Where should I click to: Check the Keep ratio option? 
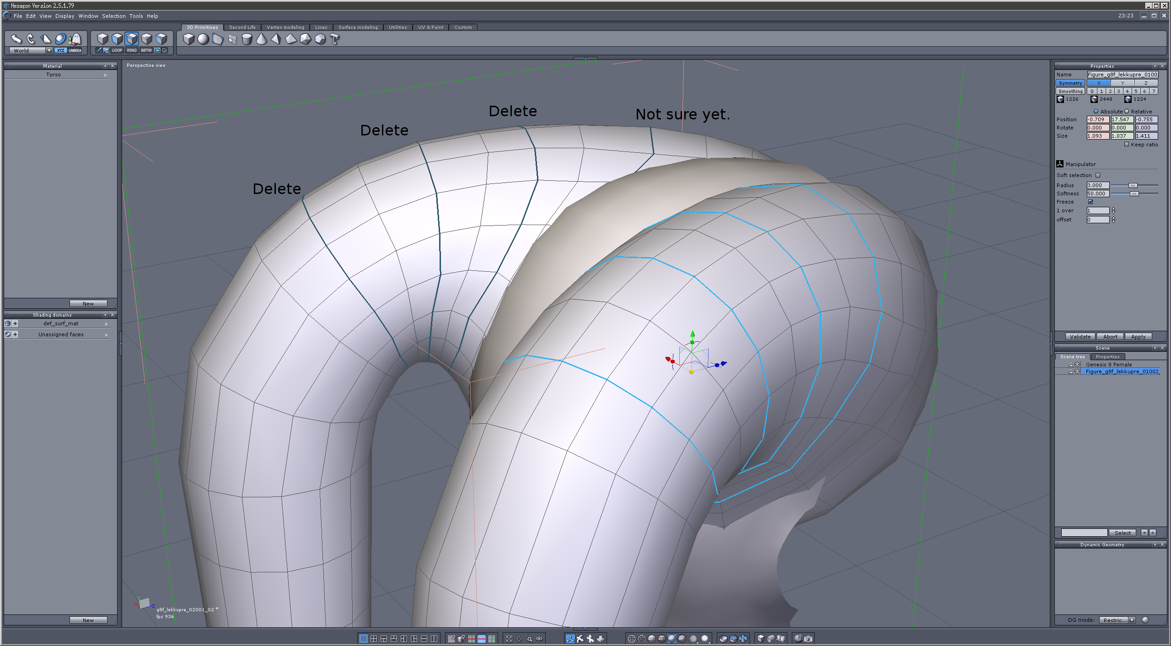[1127, 145]
